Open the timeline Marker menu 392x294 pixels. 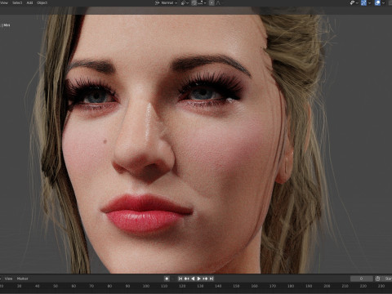(x=22, y=278)
